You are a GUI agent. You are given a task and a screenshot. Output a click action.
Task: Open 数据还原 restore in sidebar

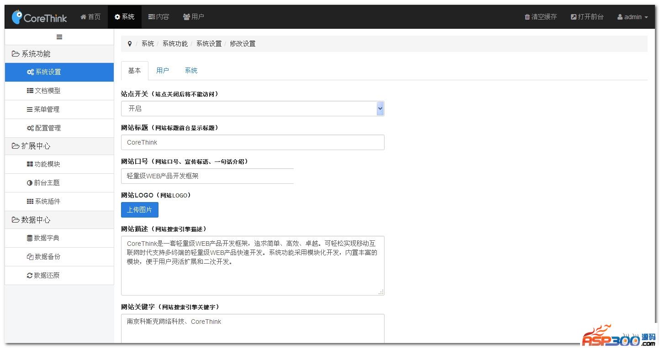click(43, 275)
